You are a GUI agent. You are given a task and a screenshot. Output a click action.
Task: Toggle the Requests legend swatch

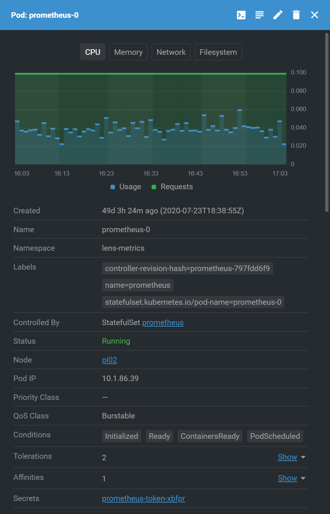coord(154,187)
